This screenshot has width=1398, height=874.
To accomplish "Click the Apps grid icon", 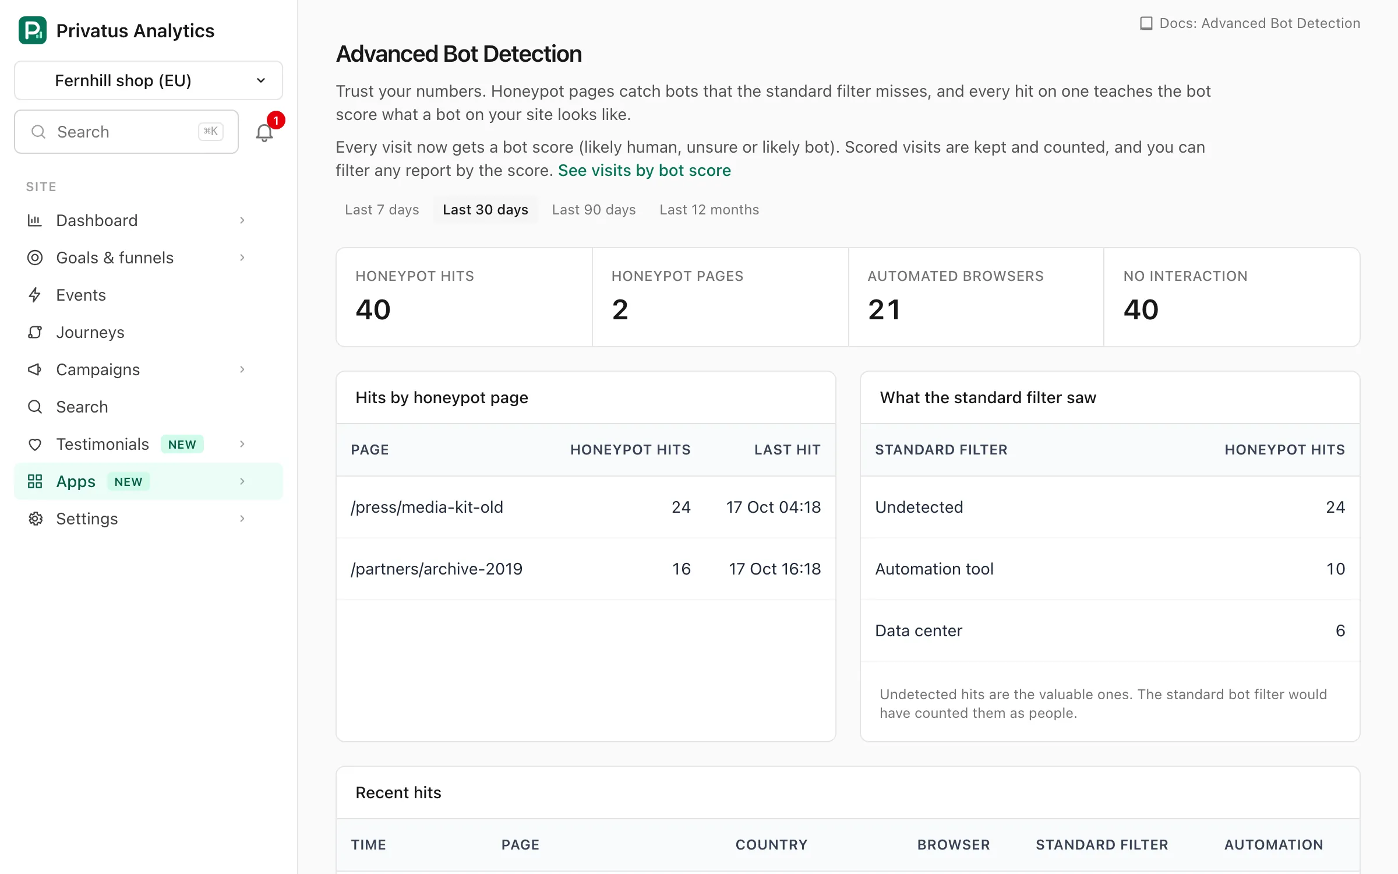I will point(35,481).
